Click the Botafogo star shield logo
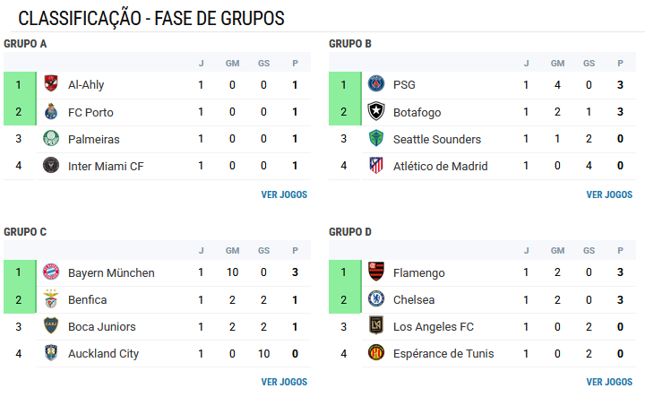The width and height of the screenshot is (645, 397). click(376, 111)
